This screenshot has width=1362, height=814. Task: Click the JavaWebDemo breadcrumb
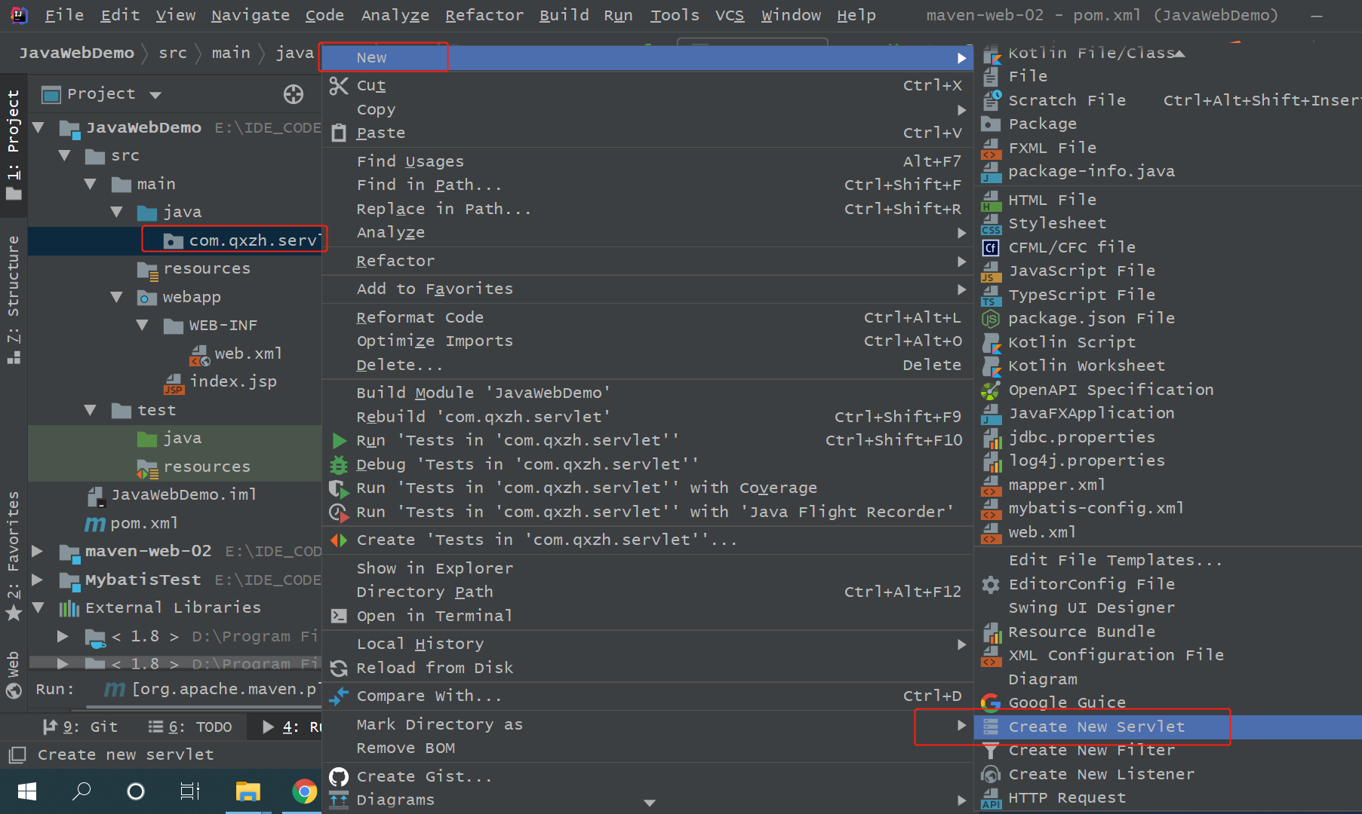coord(76,53)
